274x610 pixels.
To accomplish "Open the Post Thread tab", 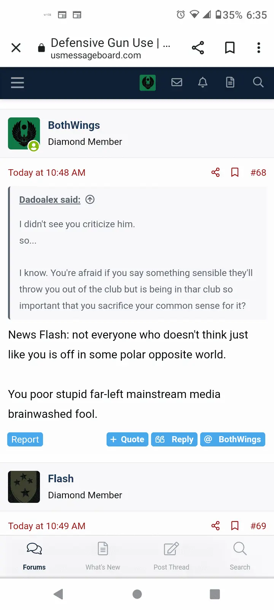I will point(171,556).
